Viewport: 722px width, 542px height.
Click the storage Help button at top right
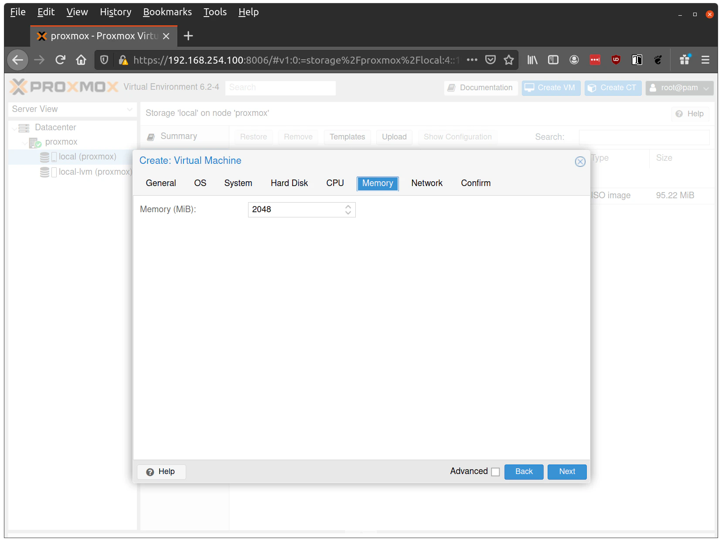click(690, 114)
